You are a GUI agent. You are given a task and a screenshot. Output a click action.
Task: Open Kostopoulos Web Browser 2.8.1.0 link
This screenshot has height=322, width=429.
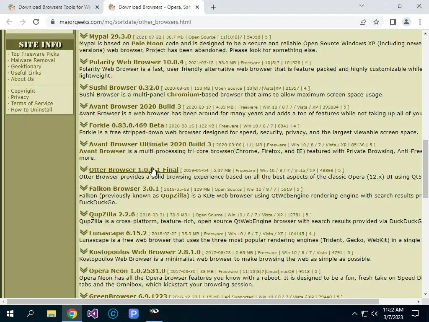click(x=145, y=252)
